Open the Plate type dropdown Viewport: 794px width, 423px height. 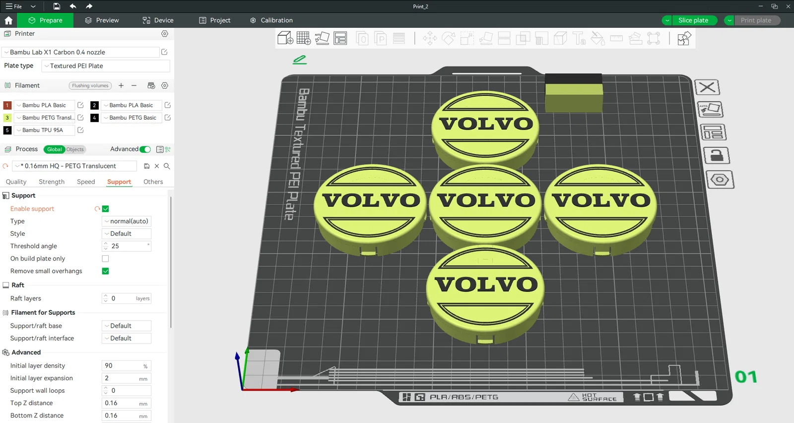coord(106,66)
